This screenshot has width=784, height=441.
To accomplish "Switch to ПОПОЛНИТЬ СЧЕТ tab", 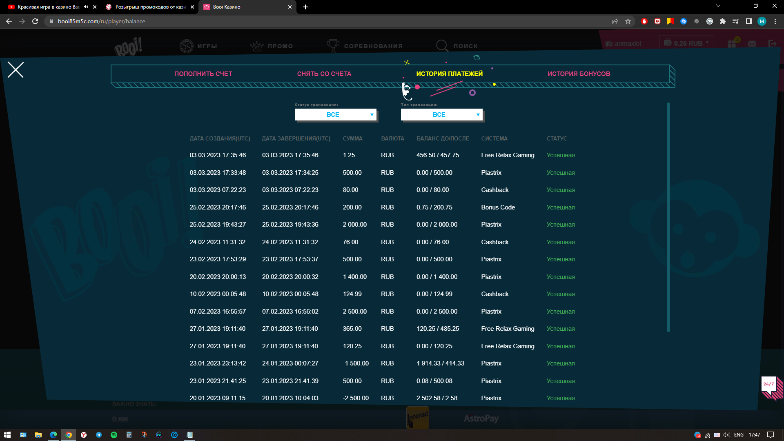I will pos(203,74).
